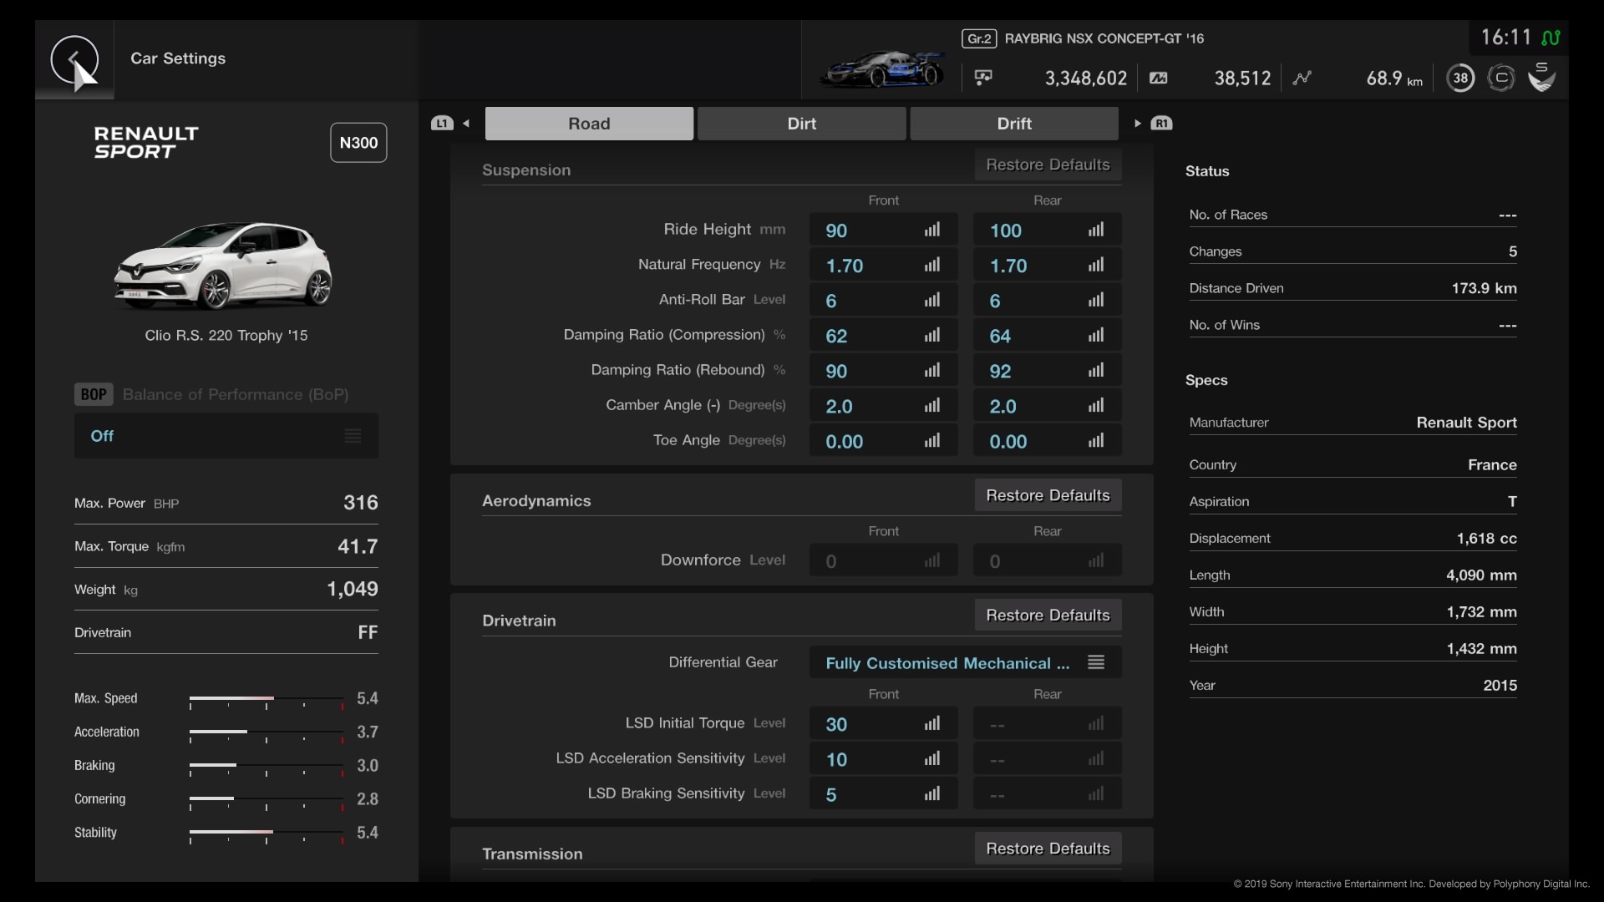Click the right arrow after the Drift tab

[1137, 124]
